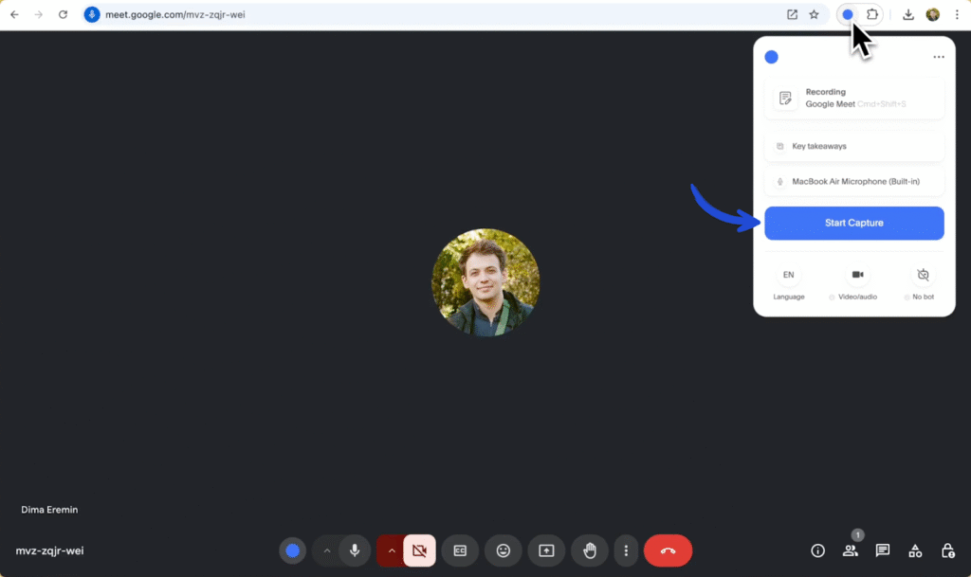The image size is (971, 577).
Task: Open the emoji reactions panel
Action: click(x=503, y=550)
